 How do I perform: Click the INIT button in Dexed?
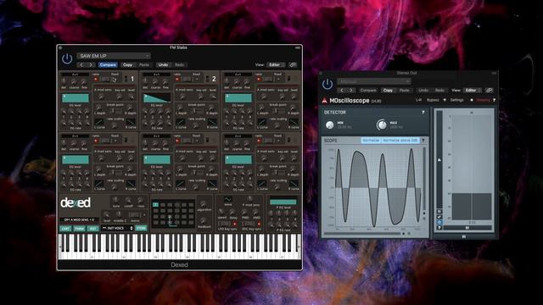(92, 229)
